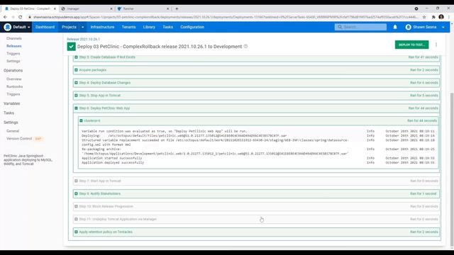Open the three-dot overflow menu near Deploy button

point(436,45)
